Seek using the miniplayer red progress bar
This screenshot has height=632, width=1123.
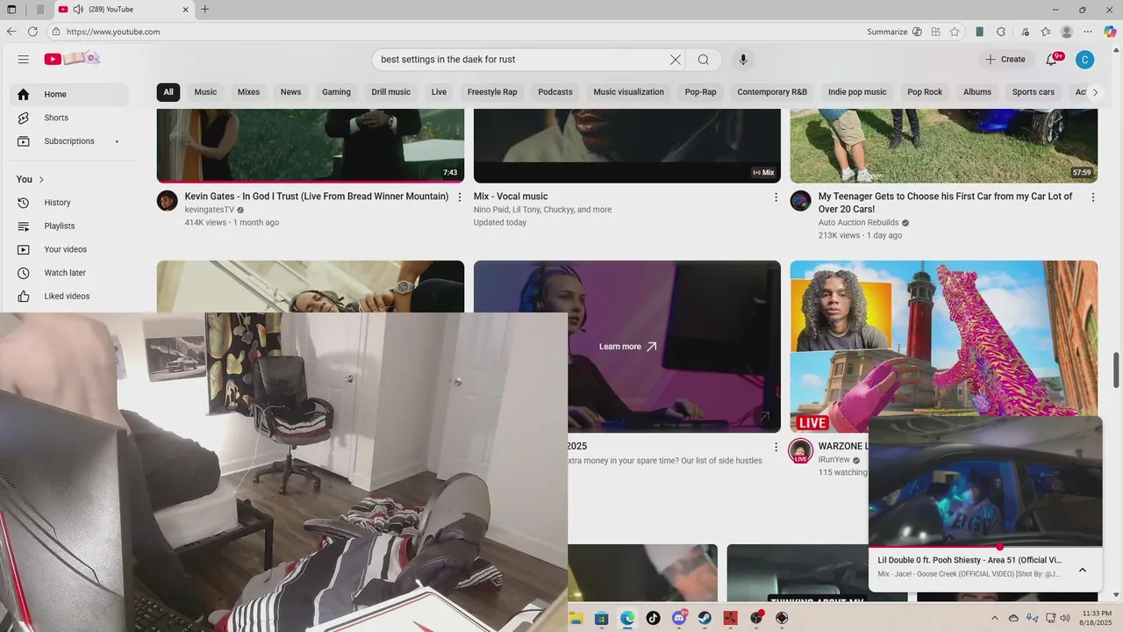[985, 547]
